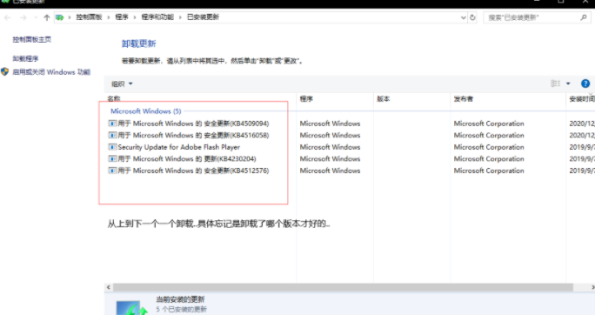The image size is (595, 315).
Task: Expand the address bar history dropdown
Action: tap(464, 17)
